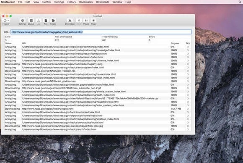The image size is (243, 163).
Task: Skip the 173608main_subscribe_pod-2.gif download
Action: (x=188, y=88)
